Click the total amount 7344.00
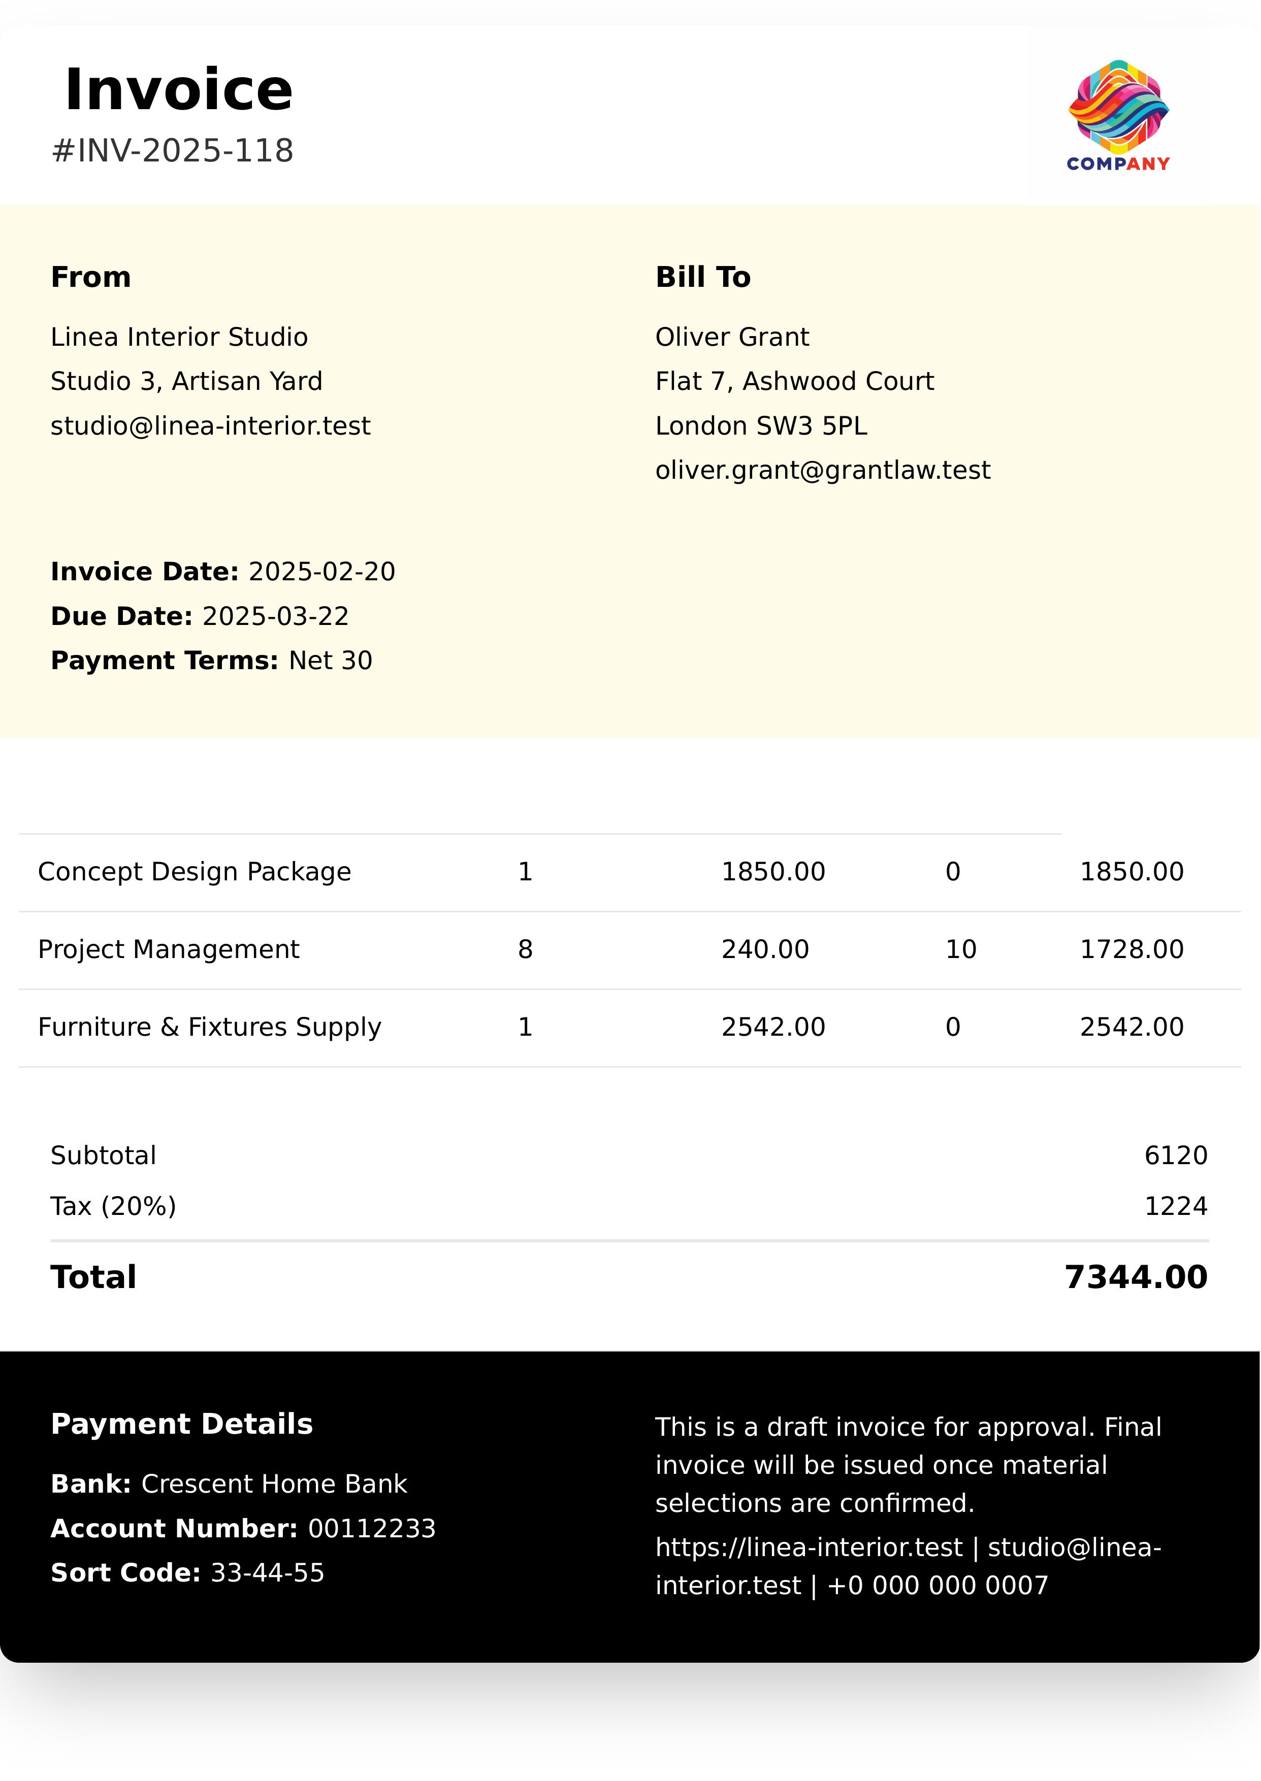 coord(1135,1276)
